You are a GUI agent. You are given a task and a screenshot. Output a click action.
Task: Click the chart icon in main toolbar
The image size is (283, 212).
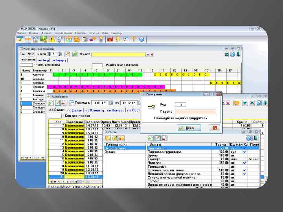[x=20, y=39]
